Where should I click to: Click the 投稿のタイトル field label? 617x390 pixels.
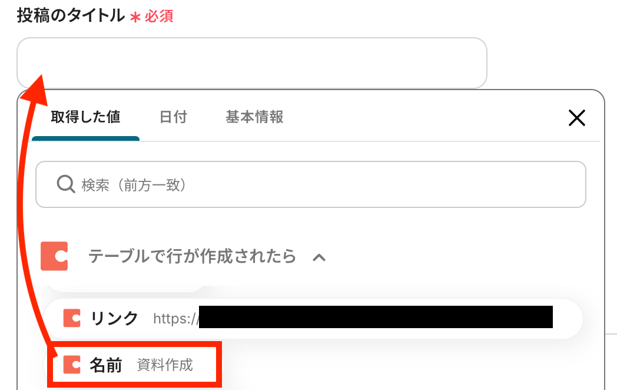(70, 16)
